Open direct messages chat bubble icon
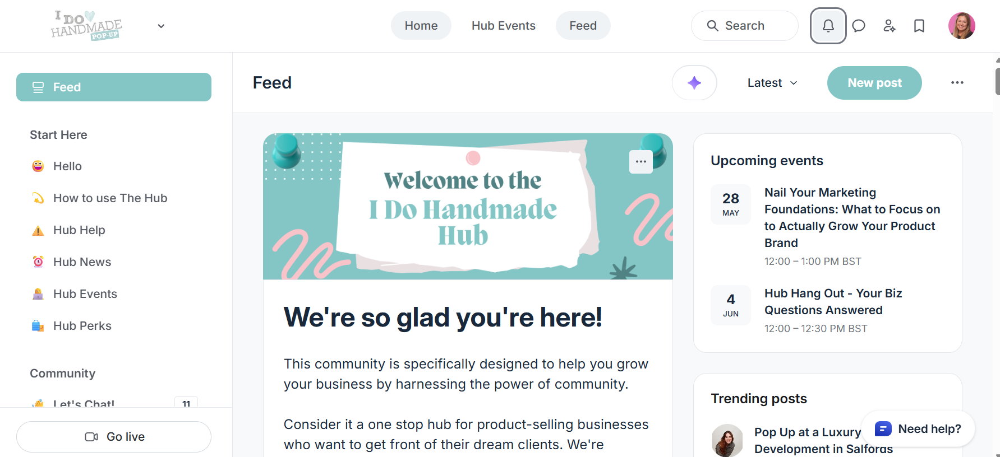Screen dimensions: 1000x457 pos(859,26)
